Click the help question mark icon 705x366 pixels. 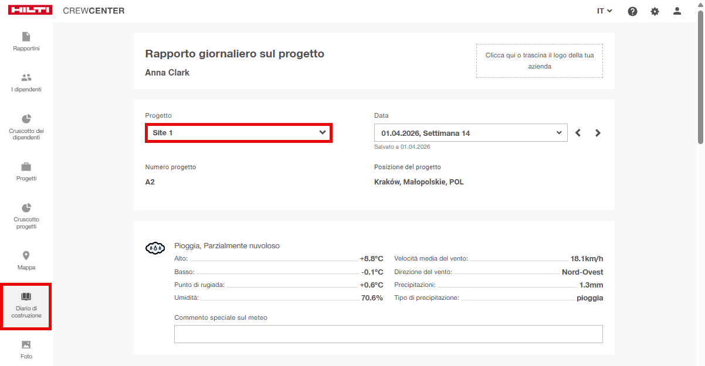(x=632, y=11)
